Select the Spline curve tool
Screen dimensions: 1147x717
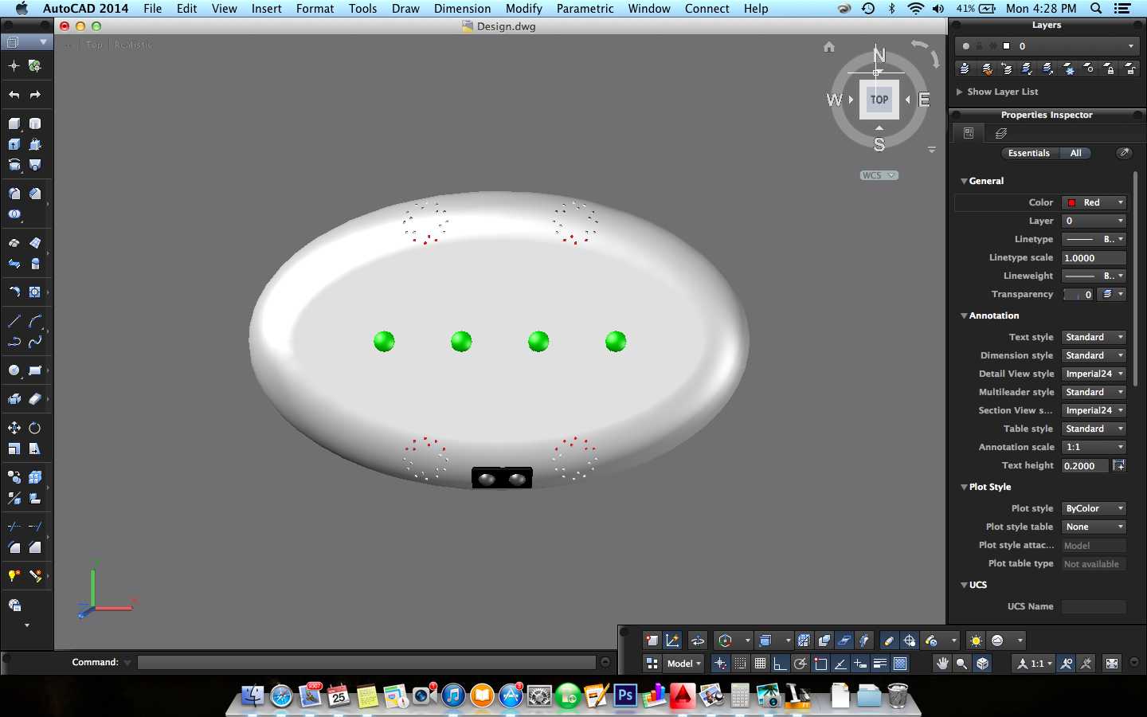coord(35,342)
